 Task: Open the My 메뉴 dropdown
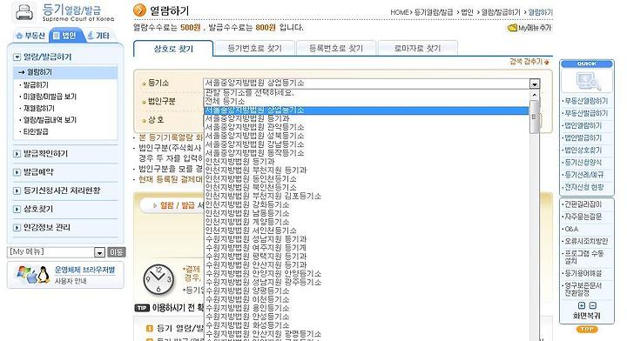99,252
